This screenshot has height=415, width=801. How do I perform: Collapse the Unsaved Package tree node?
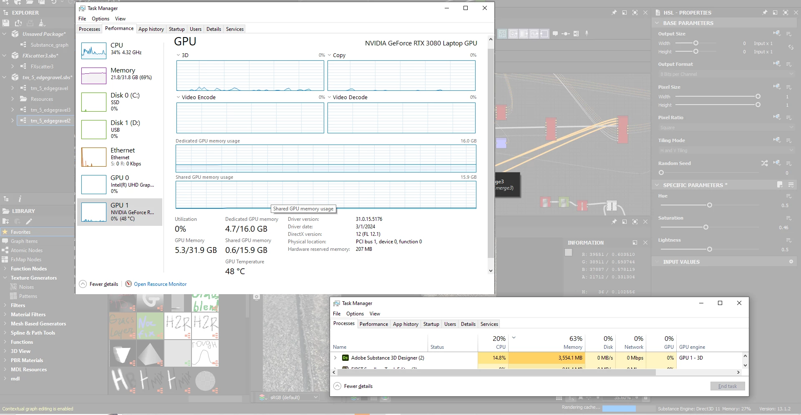coord(4,34)
